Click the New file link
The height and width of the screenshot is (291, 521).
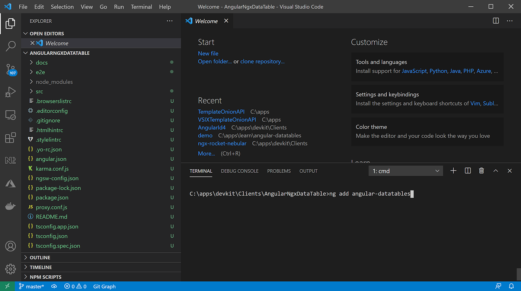click(x=208, y=53)
